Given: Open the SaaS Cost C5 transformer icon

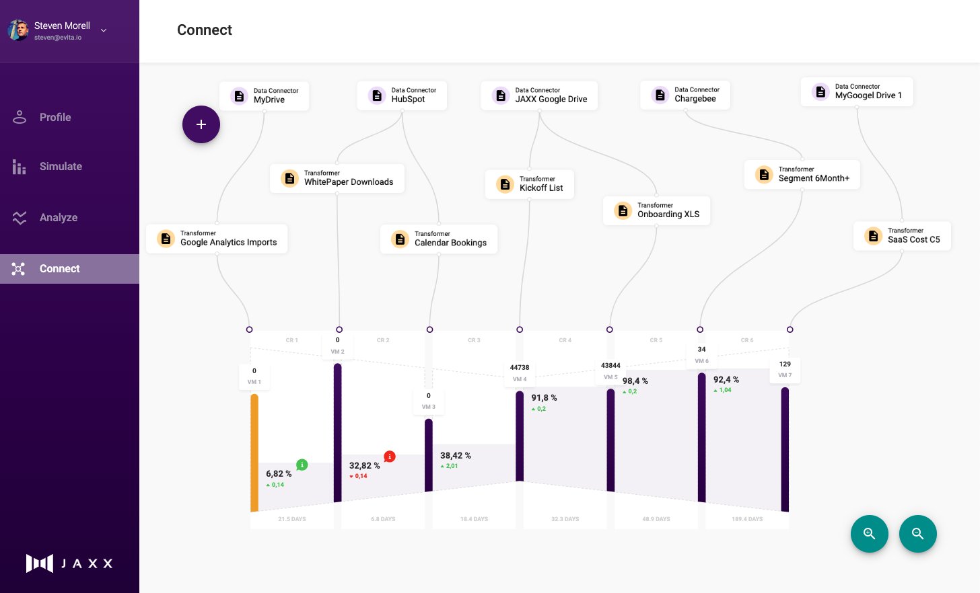Looking at the screenshot, I should point(873,235).
